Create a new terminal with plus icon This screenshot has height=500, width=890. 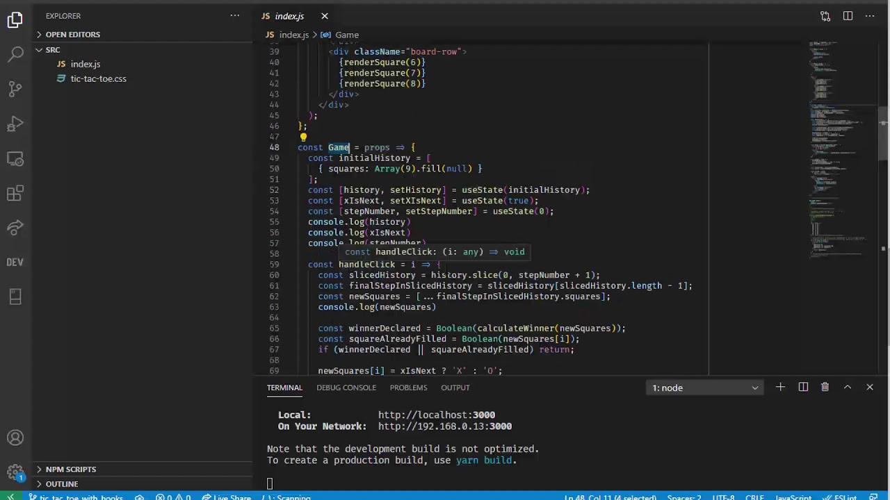click(780, 387)
